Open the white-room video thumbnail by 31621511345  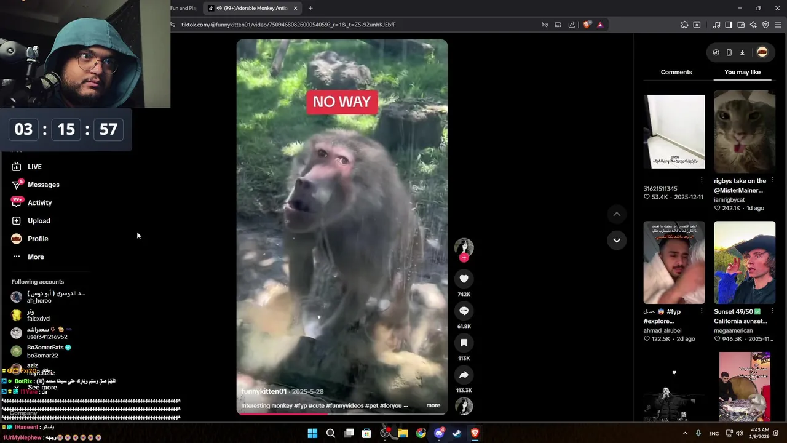674,132
